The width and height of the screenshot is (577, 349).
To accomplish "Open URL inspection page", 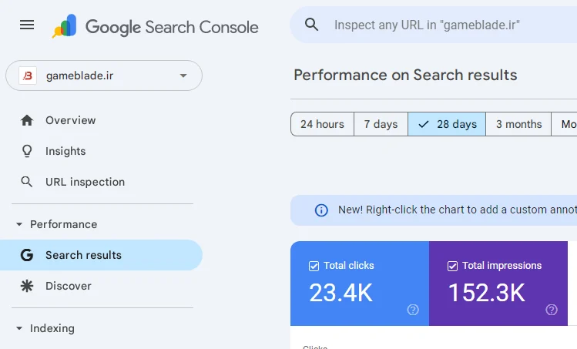I will tap(85, 182).
